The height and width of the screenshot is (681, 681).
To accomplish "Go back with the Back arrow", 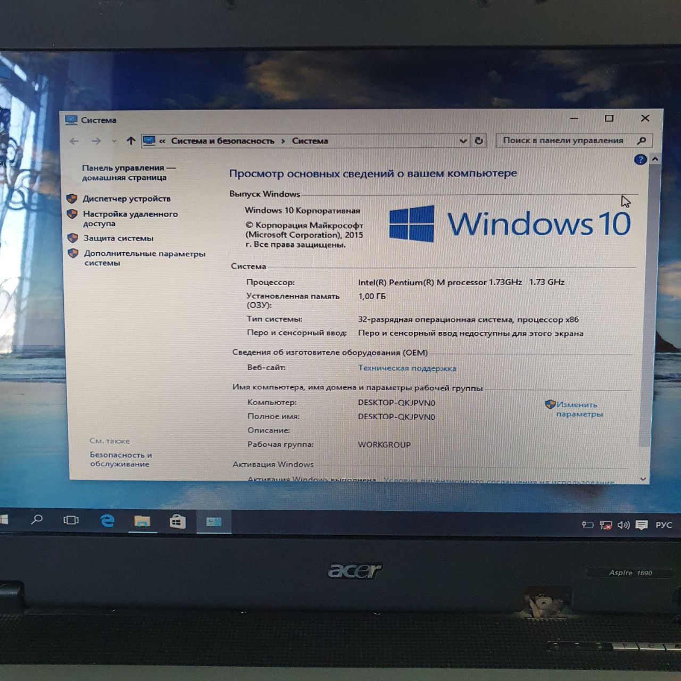I will (x=74, y=141).
